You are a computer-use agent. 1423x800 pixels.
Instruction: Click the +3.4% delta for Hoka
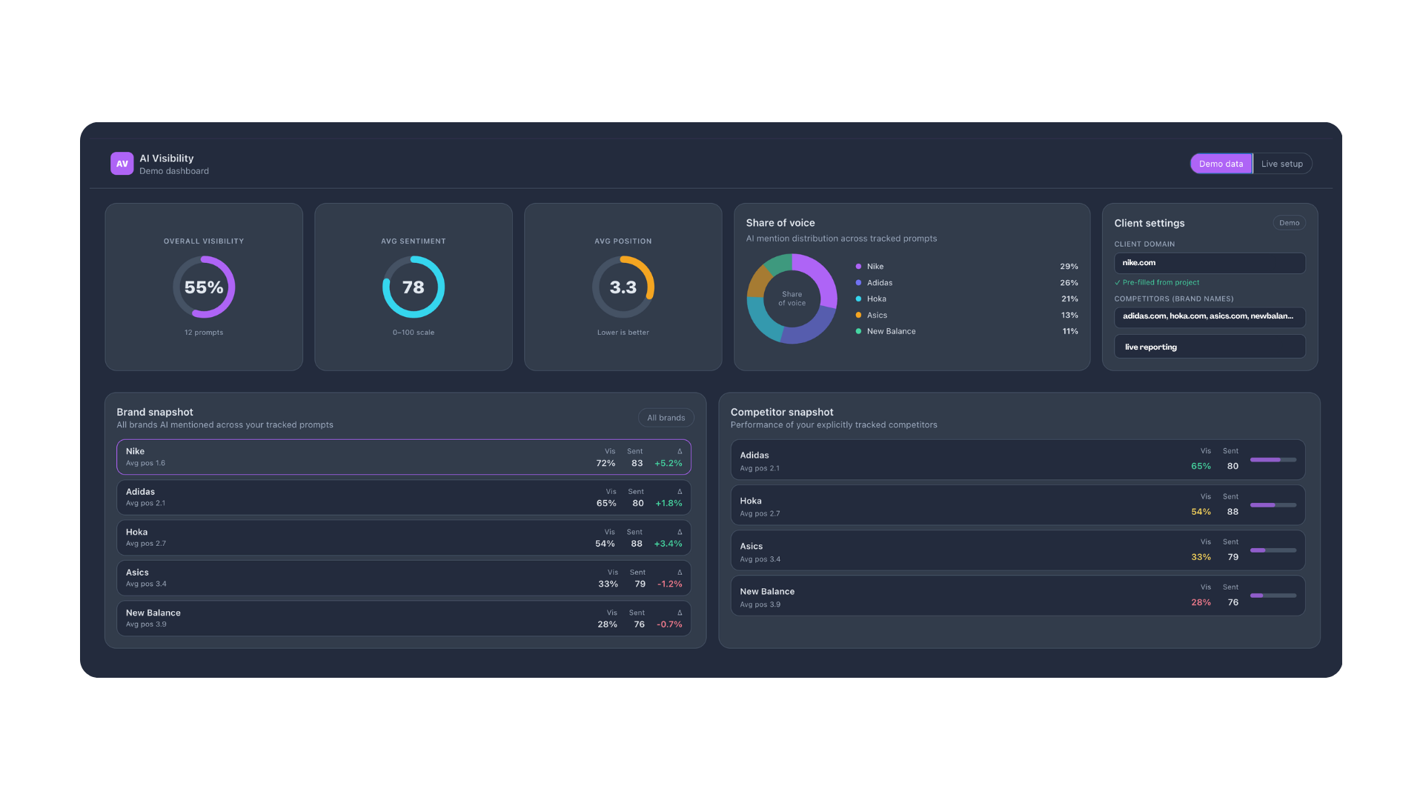pos(668,544)
